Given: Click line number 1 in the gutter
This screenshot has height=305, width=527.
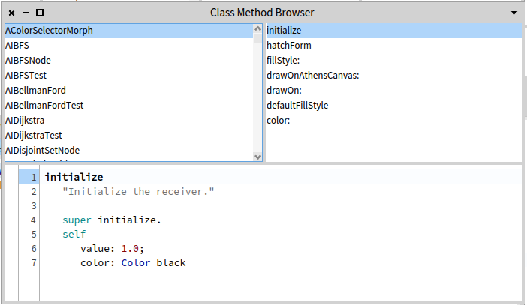Looking at the screenshot, I should 34,177.
